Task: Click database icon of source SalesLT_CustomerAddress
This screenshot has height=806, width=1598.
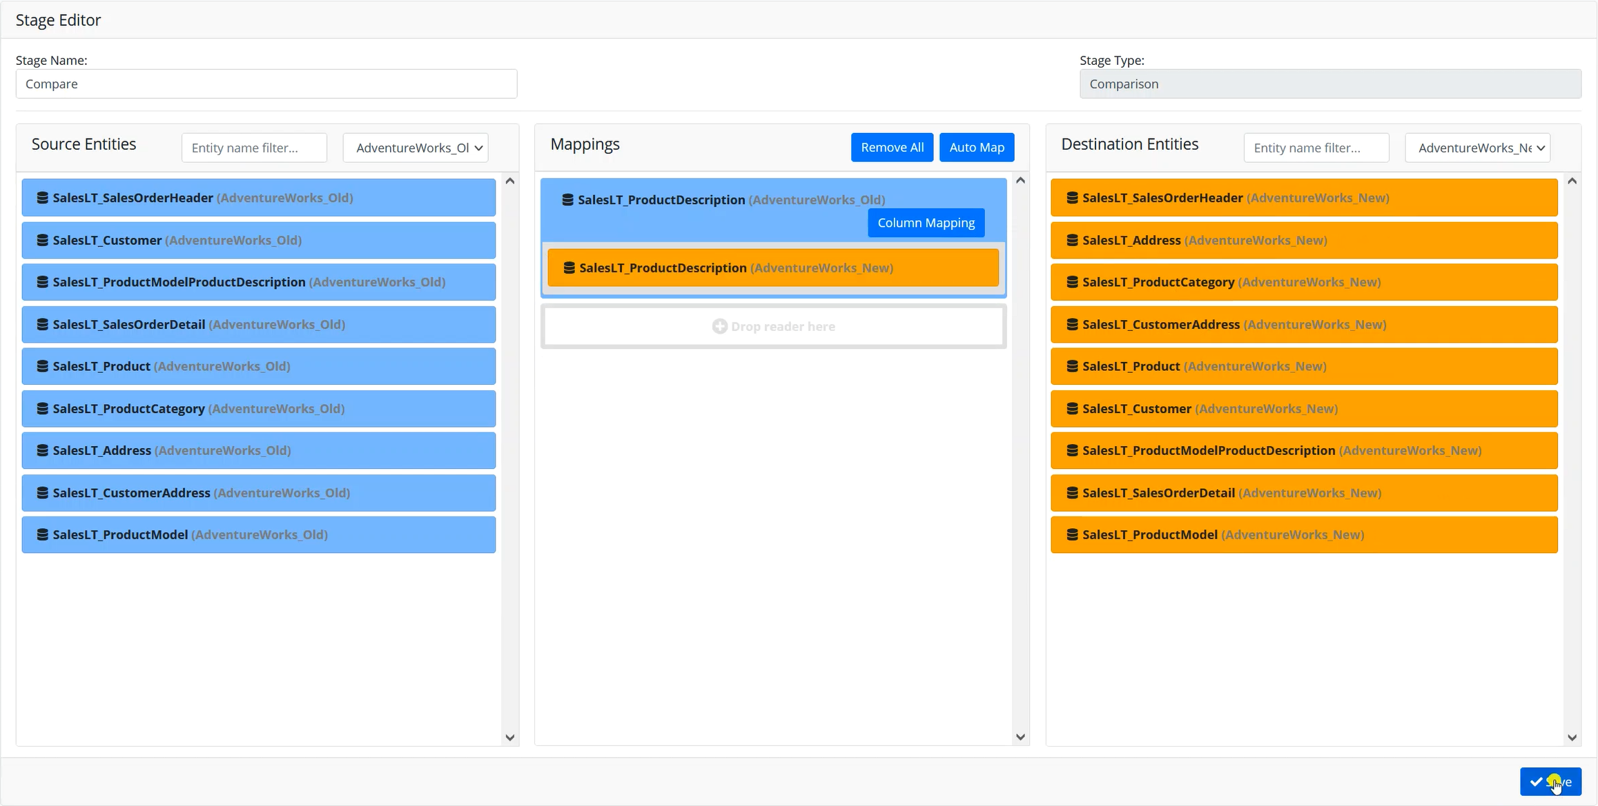Action: (42, 493)
